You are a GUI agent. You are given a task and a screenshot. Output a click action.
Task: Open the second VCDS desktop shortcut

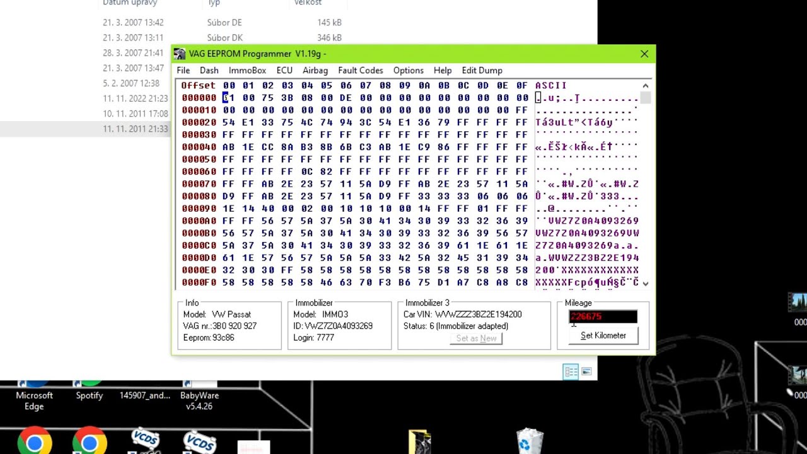199,442
